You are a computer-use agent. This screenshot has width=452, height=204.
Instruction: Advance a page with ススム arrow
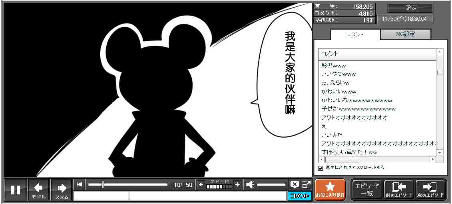click(62, 190)
